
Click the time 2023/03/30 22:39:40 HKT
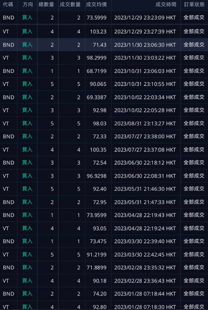pos(145,242)
